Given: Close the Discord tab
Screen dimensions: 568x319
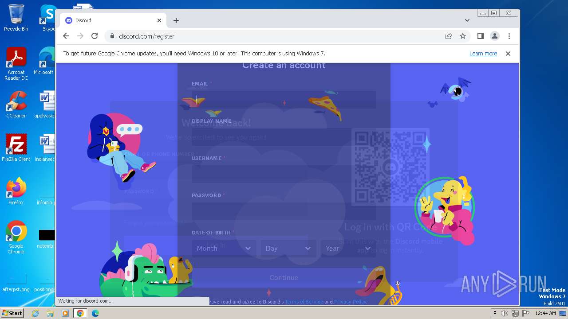Looking at the screenshot, I should [159, 20].
